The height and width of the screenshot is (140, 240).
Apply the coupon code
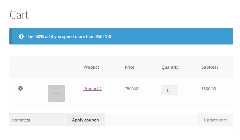(x=85, y=120)
